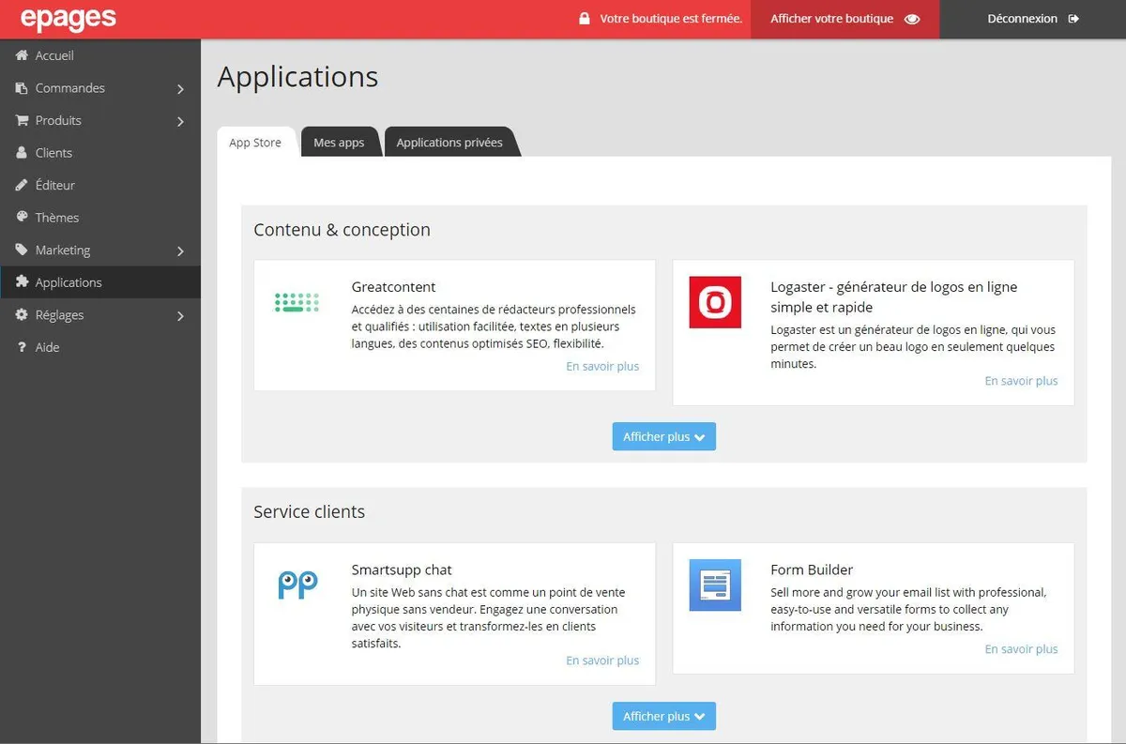This screenshot has height=744, width=1126.
Task: Open Réglages in sidebar
Action: click(x=100, y=315)
